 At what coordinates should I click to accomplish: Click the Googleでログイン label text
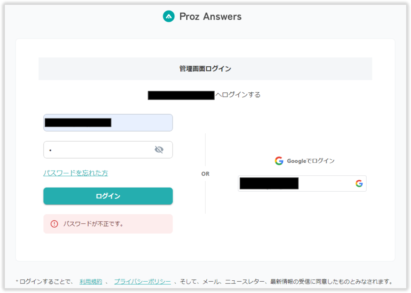click(x=310, y=161)
